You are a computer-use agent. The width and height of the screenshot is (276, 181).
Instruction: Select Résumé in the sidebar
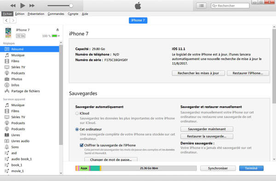pos(29,49)
